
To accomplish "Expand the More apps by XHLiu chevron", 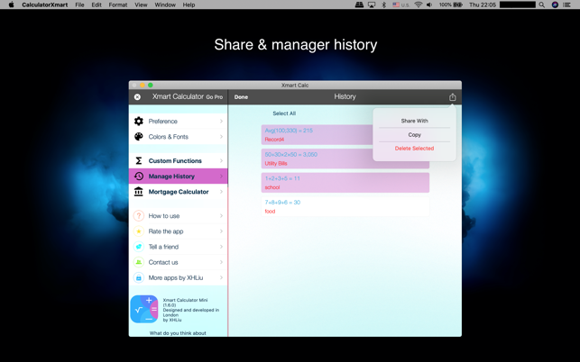I will click(x=221, y=277).
